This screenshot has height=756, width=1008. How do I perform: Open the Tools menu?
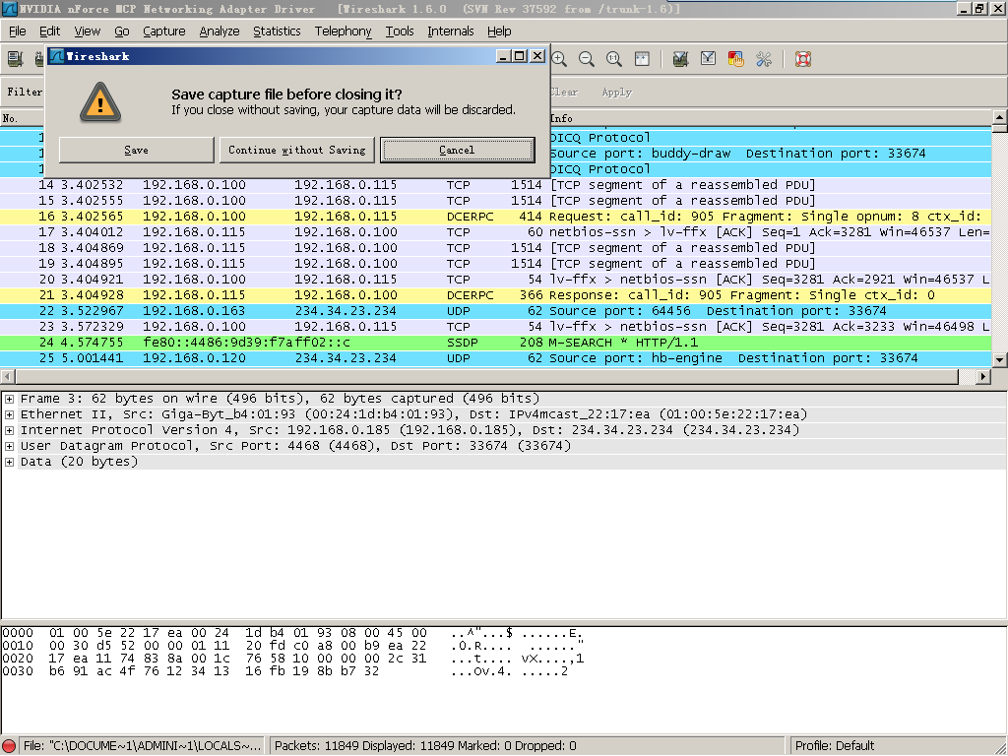tap(400, 31)
